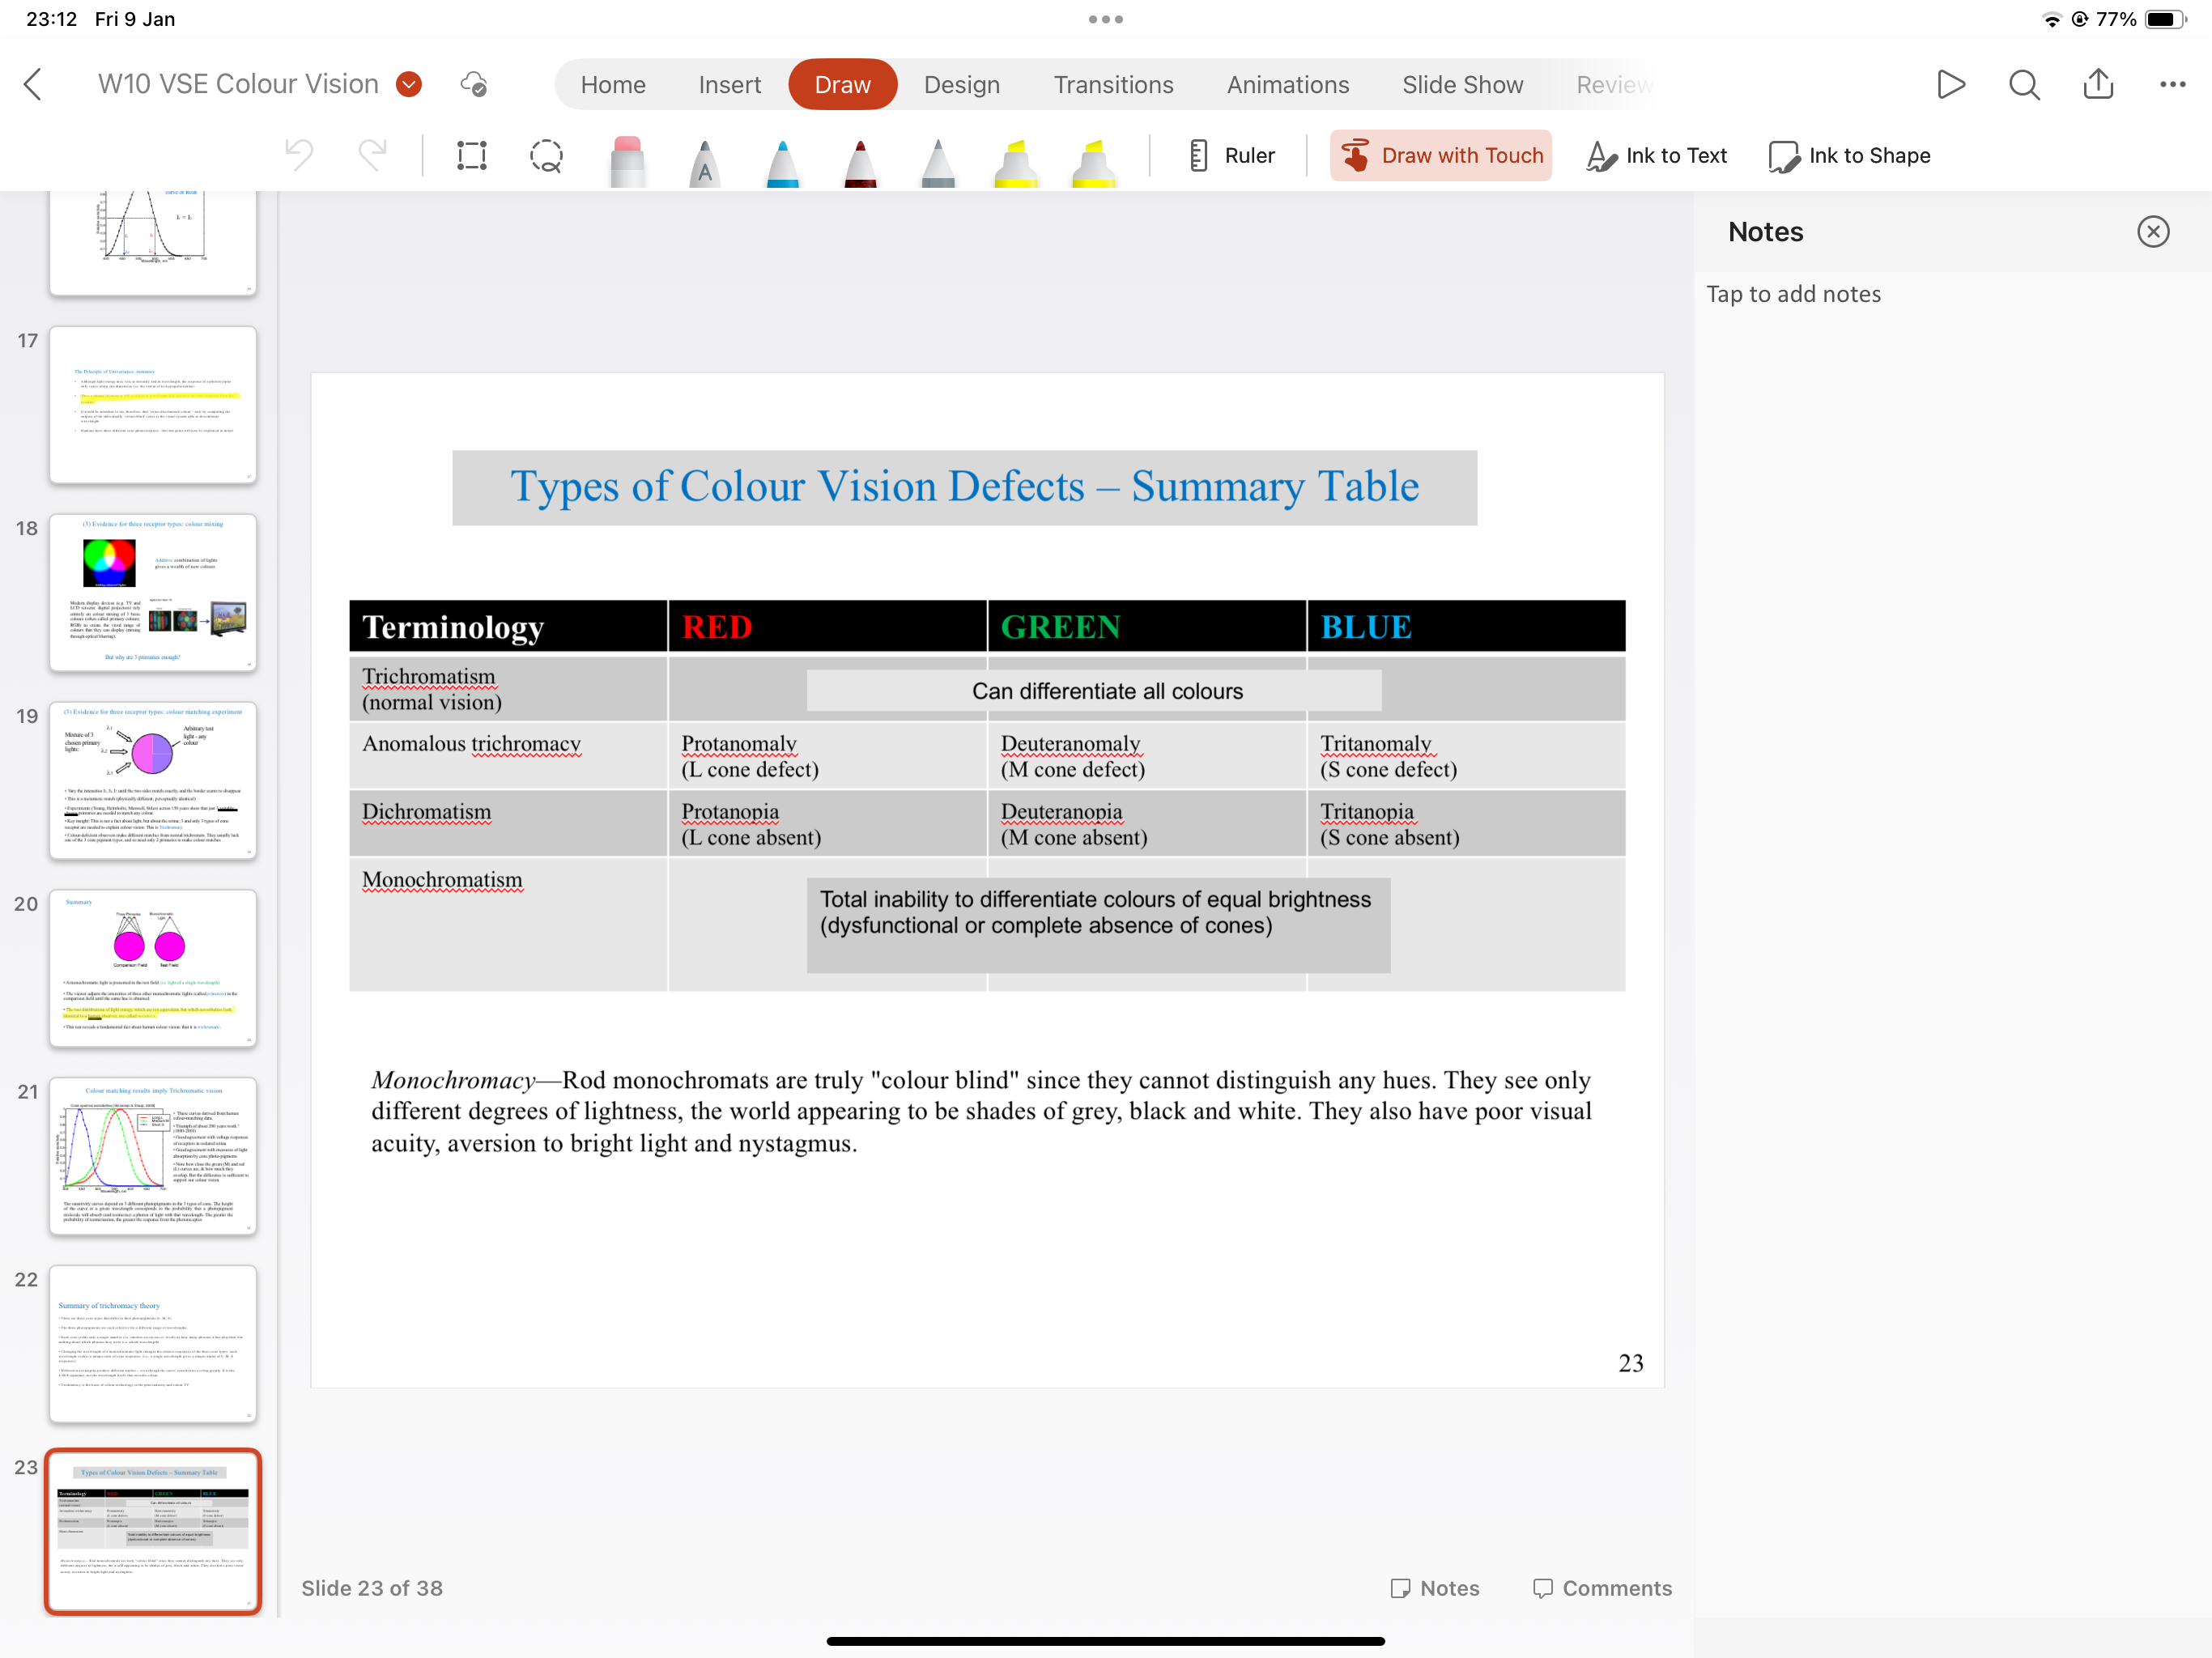Select the lasso select tool
The image size is (2212, 1658).
click(x=546, y=156)
